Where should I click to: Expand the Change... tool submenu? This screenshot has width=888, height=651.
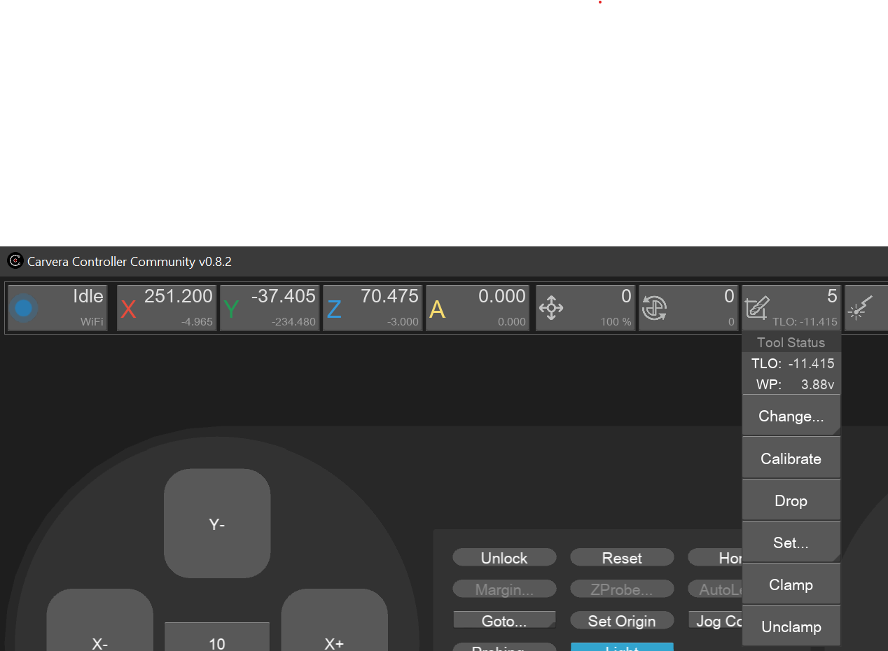pyautogui.click(x=791, y=416)
